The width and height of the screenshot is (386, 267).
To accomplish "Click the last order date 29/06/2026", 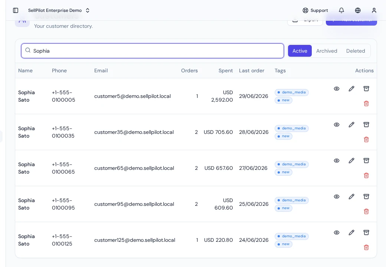I will (253, 96).
